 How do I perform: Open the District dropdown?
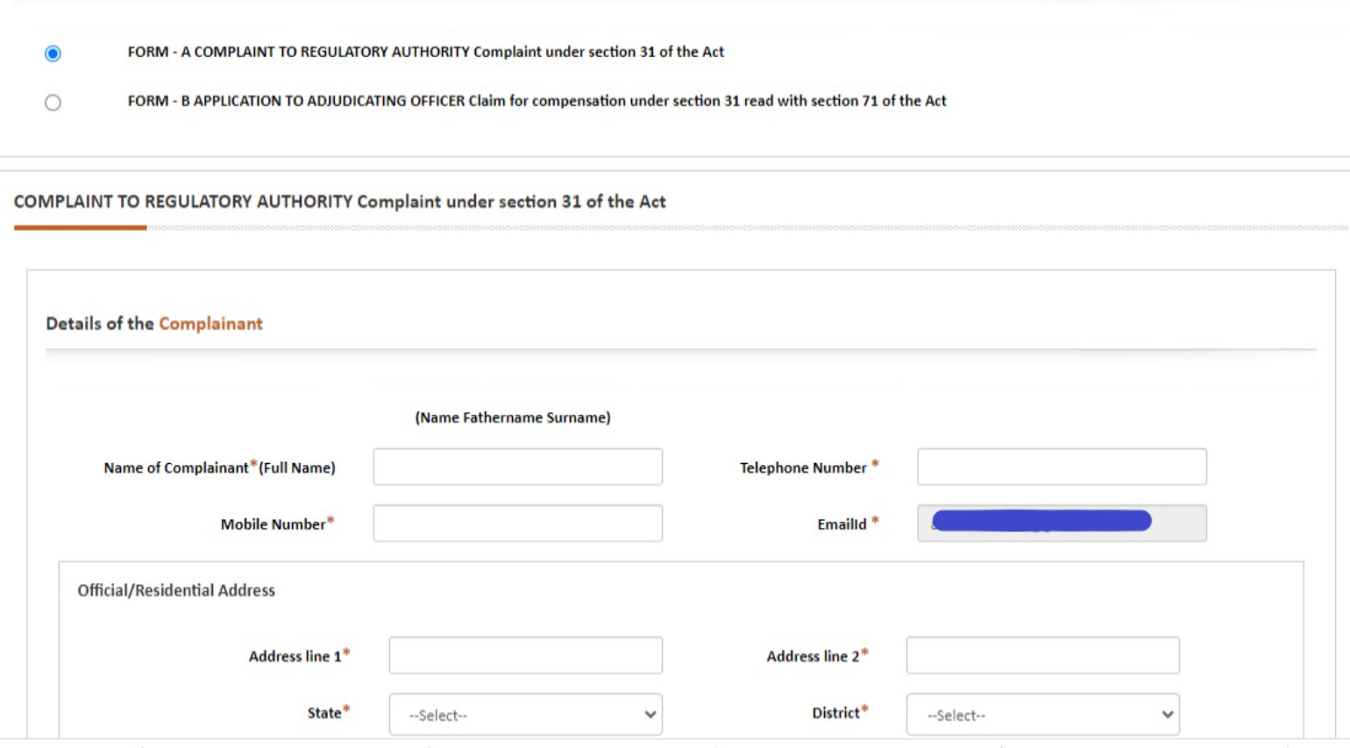(1042, 714)
